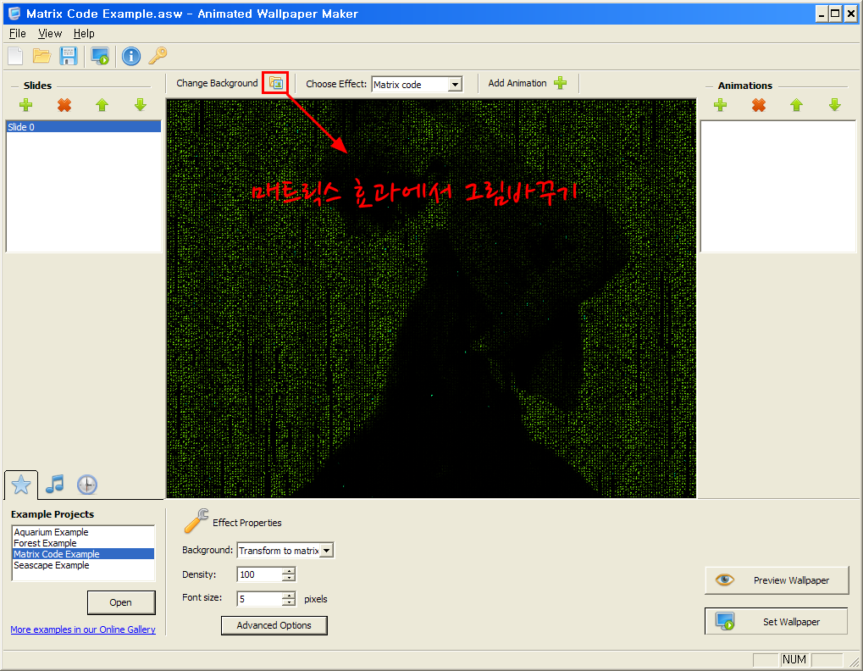The image size is (863, 671).
Task: Click the Open example button
Action: tap(121, 602)
